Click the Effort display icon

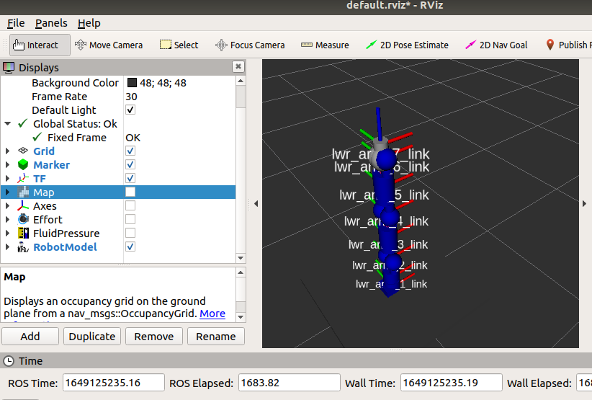(x=23, y=219)
